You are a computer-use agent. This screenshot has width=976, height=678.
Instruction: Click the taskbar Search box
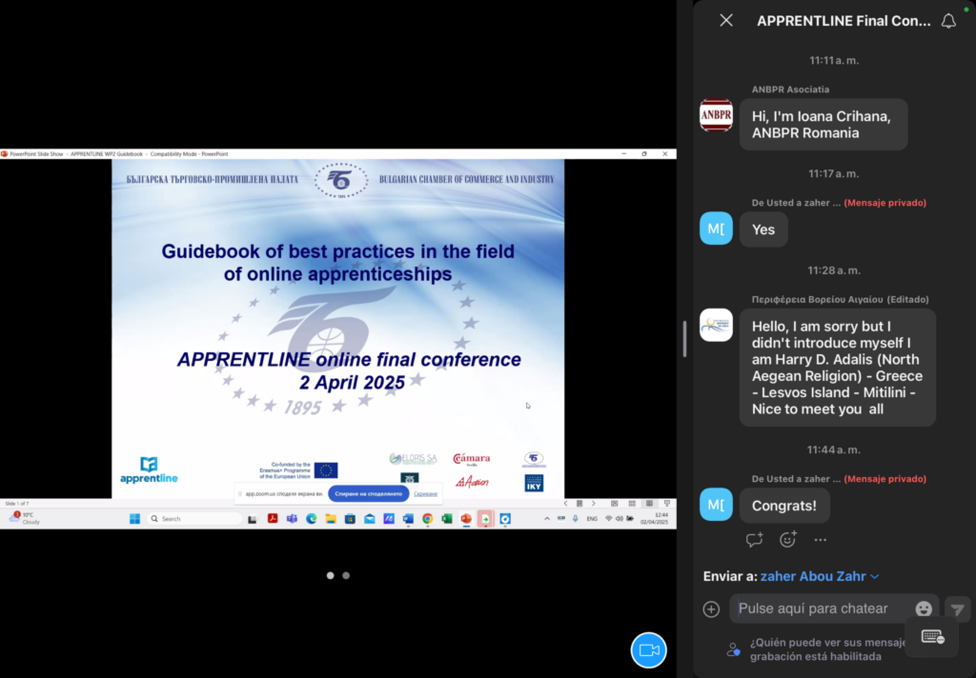click(195, 519)
